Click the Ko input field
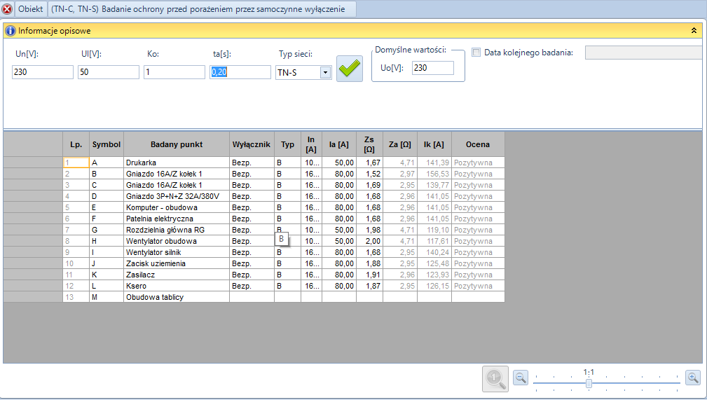Screen dimensions: 707x400 [x=174, y=72]
